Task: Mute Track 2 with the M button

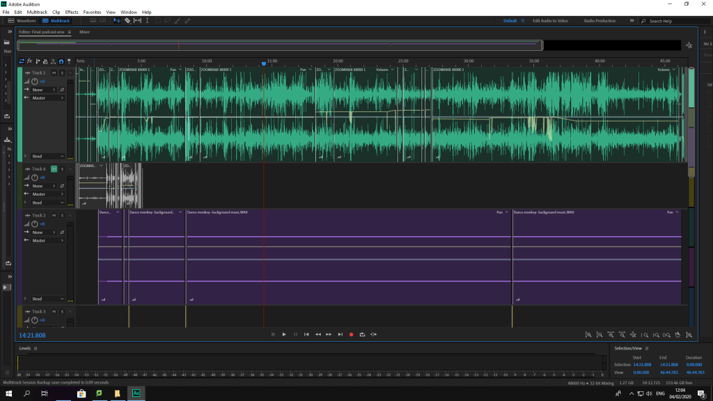Action: [x=54, y=216]
